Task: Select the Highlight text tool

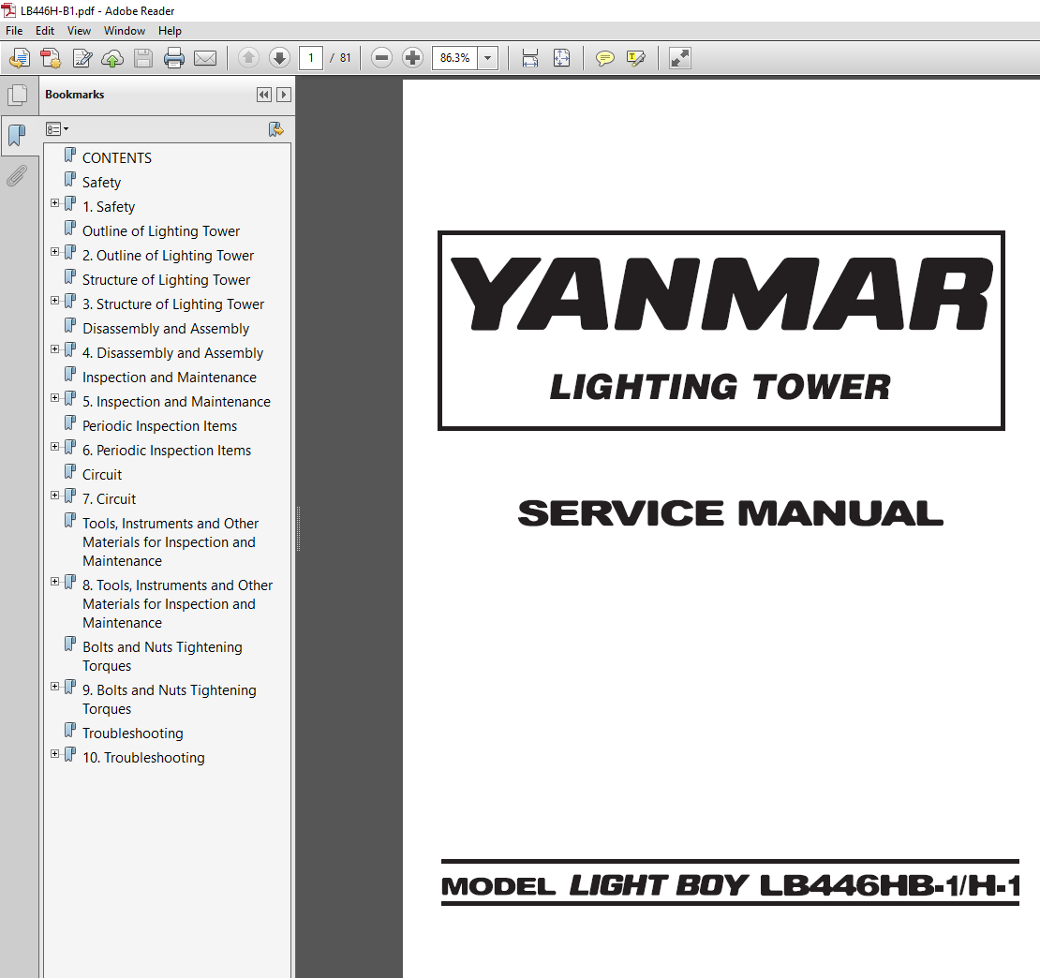Action: pos(635,58)
